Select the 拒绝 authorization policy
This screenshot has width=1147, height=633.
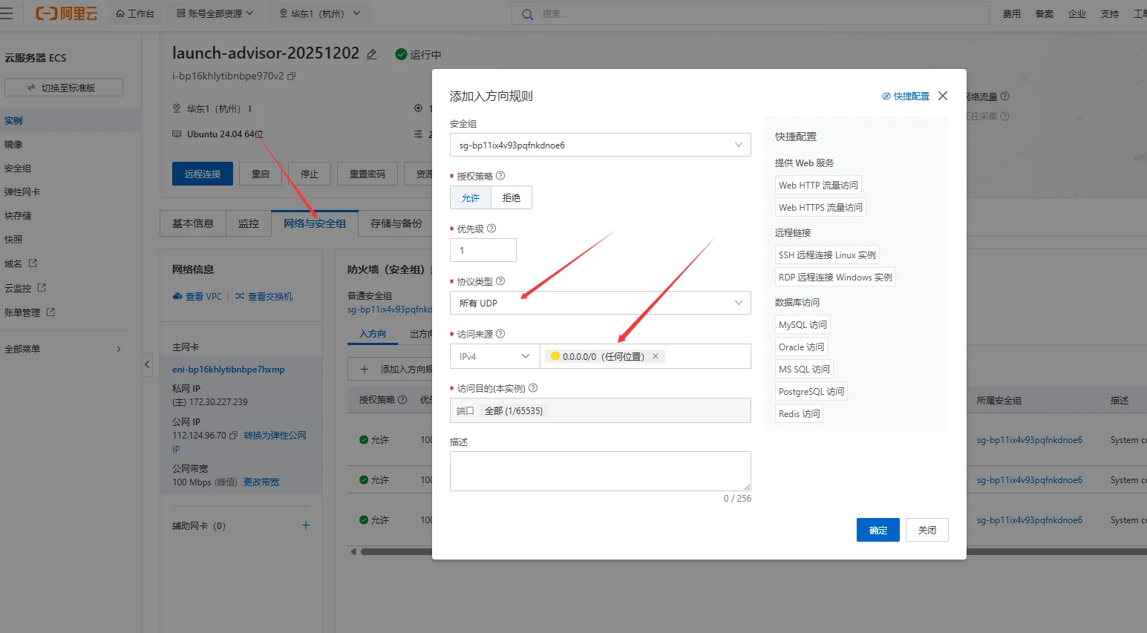point(512,197)
